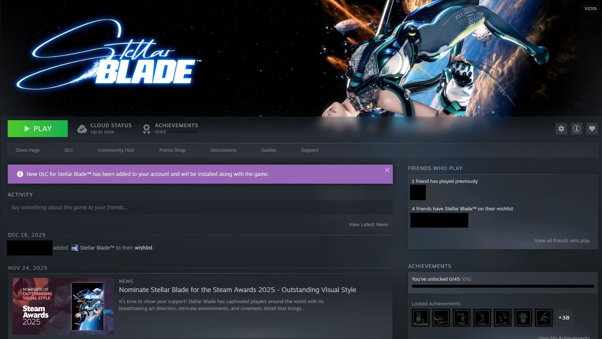Click the '1 friend has played previously' text
The image size is (602, 339).
pos(445,181)
